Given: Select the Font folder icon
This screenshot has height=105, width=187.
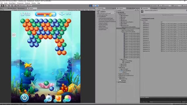Looking at the screenshot, I should point(122,19).
